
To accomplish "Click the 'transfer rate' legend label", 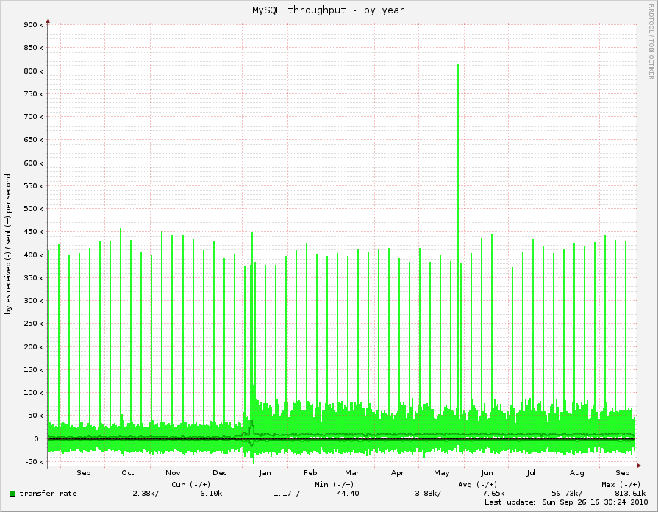I will point(49,494).
